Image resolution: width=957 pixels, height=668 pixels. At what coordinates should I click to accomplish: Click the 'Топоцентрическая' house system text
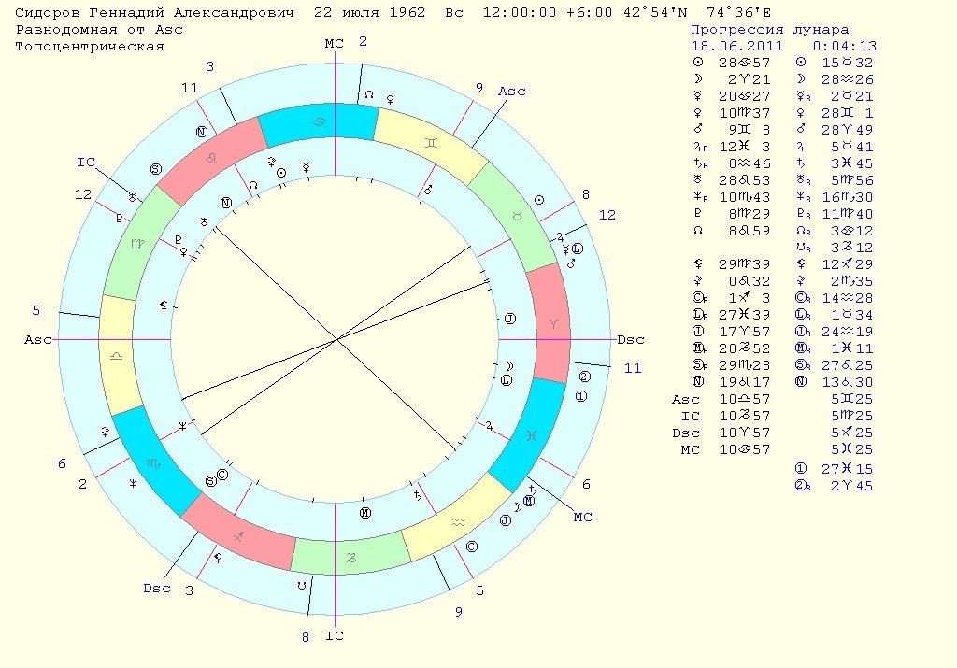tap(90, 47)
